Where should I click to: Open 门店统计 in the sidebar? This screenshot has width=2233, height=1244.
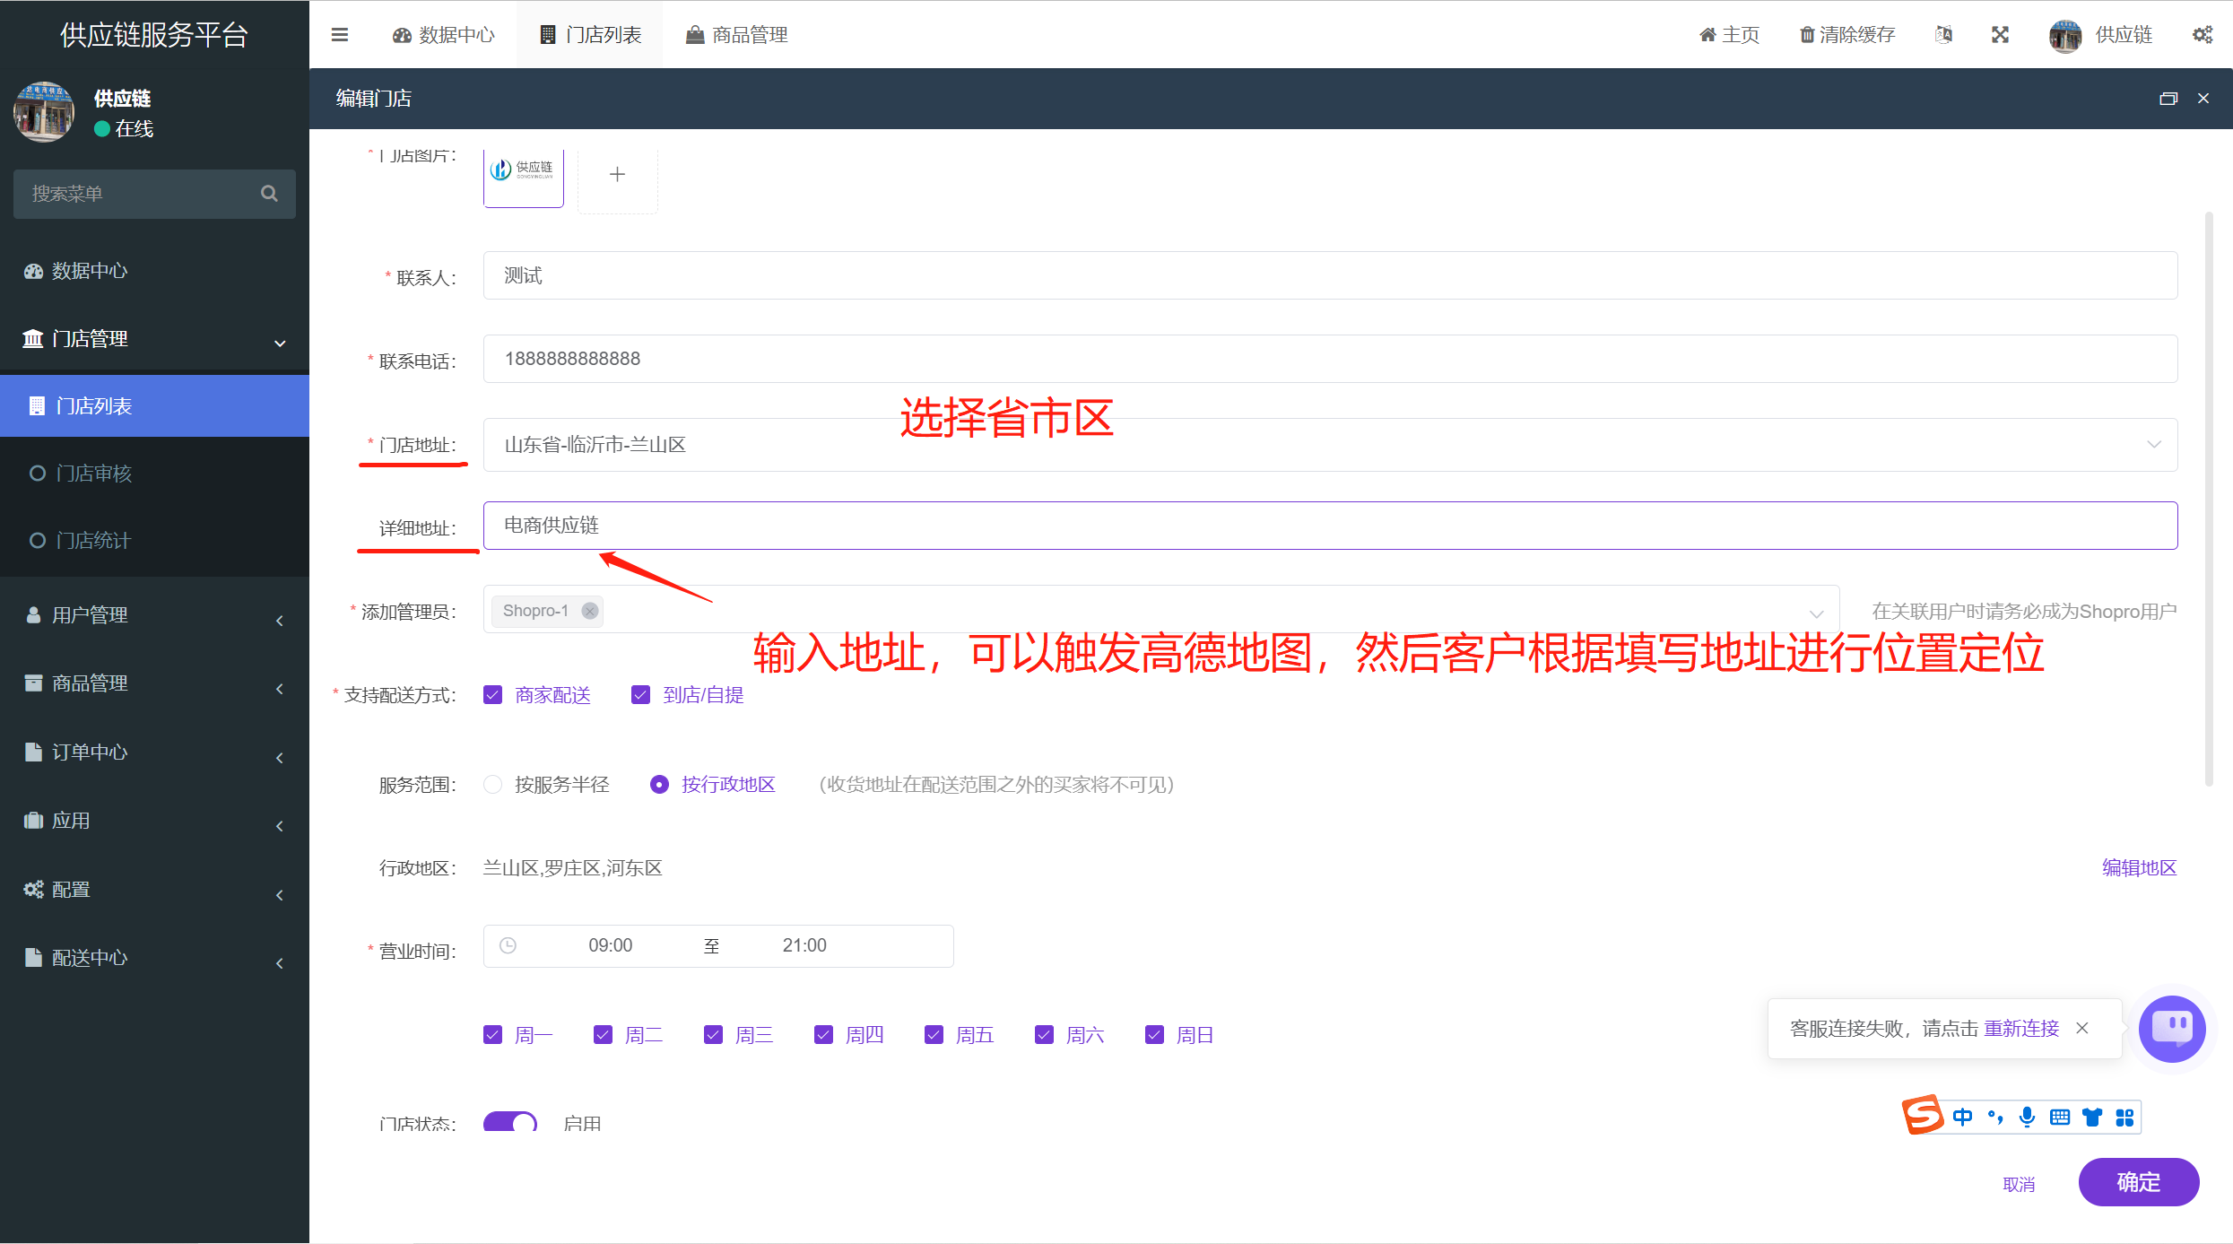coord(154,541)
